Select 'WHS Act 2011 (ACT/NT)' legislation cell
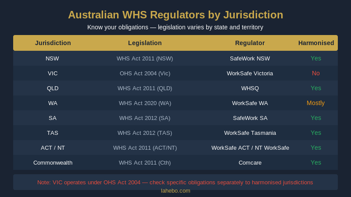 (145, 148)
